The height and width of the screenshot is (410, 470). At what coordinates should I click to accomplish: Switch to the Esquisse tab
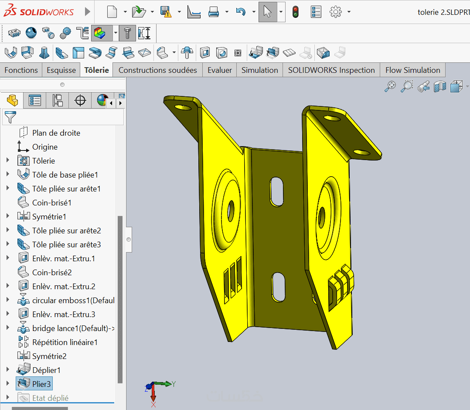(x=61, y=70)
